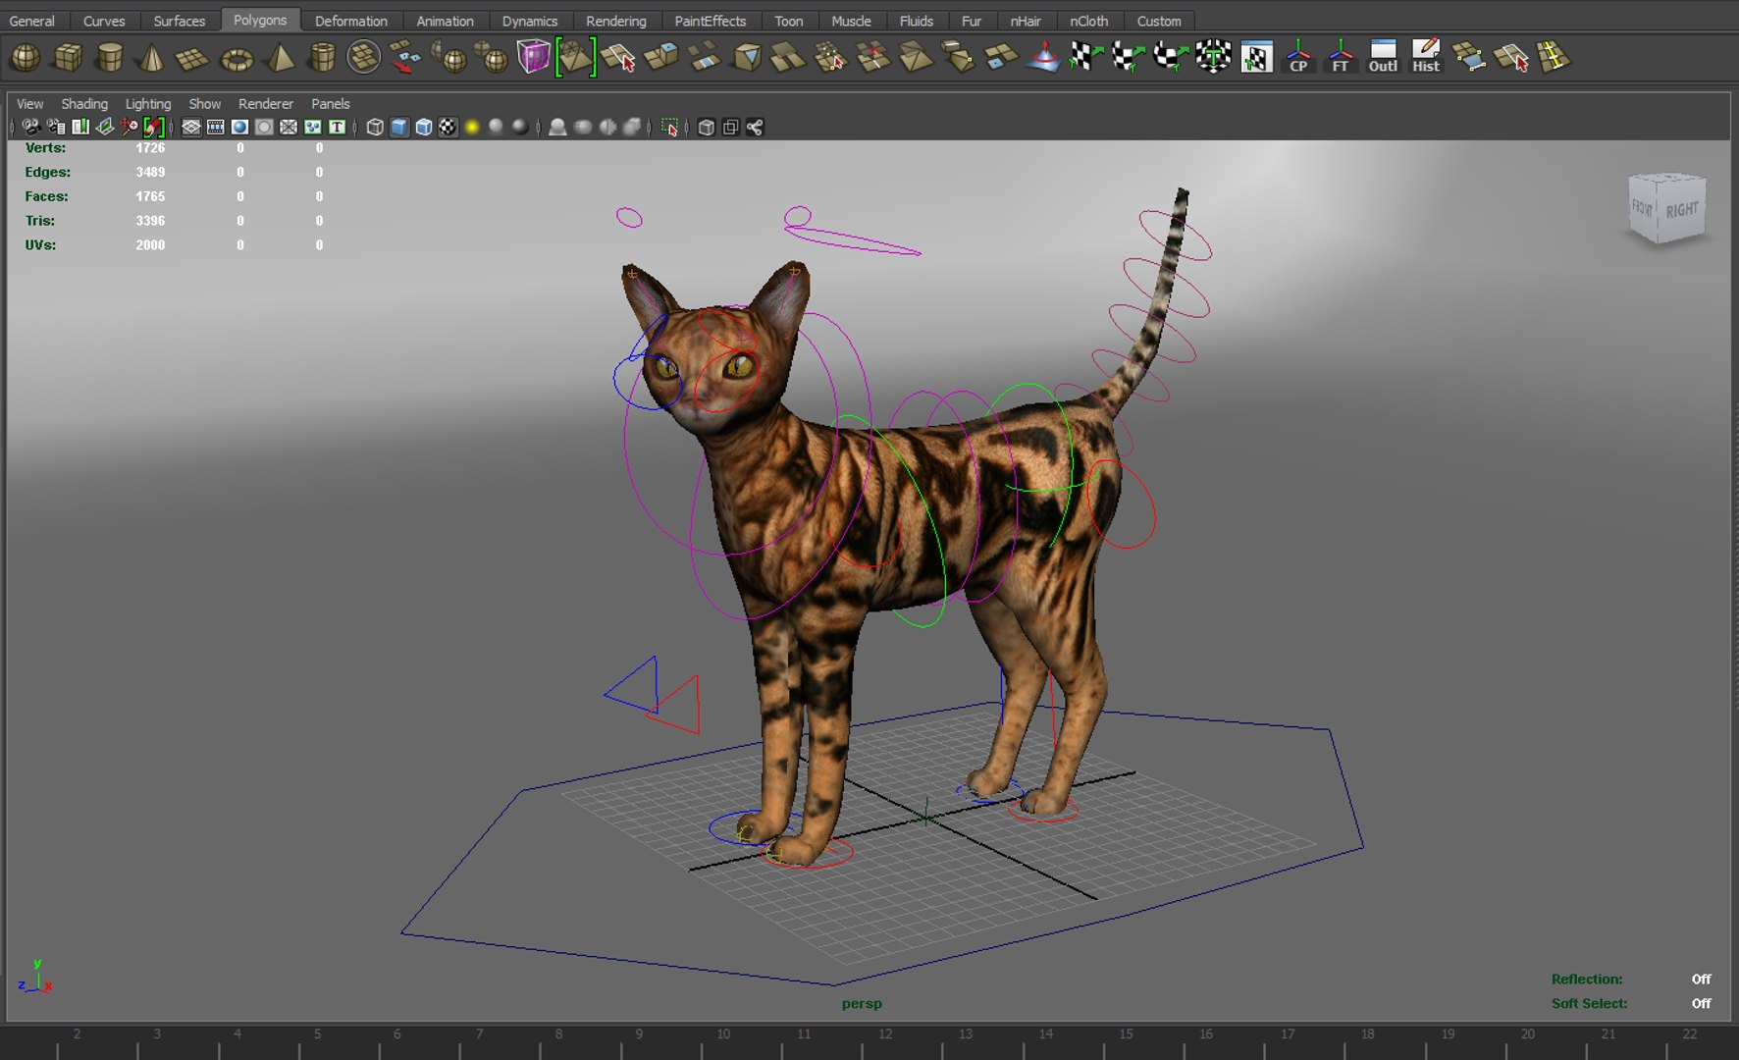
Task: Toggle the viewport grid display
Action: coord(191,127)
